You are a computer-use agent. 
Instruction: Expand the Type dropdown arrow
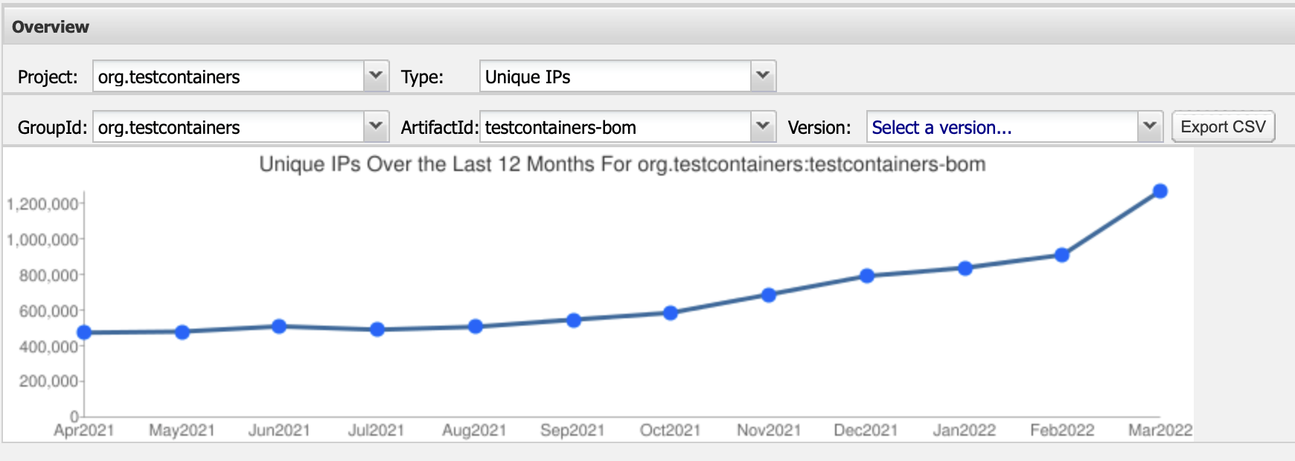762,76
